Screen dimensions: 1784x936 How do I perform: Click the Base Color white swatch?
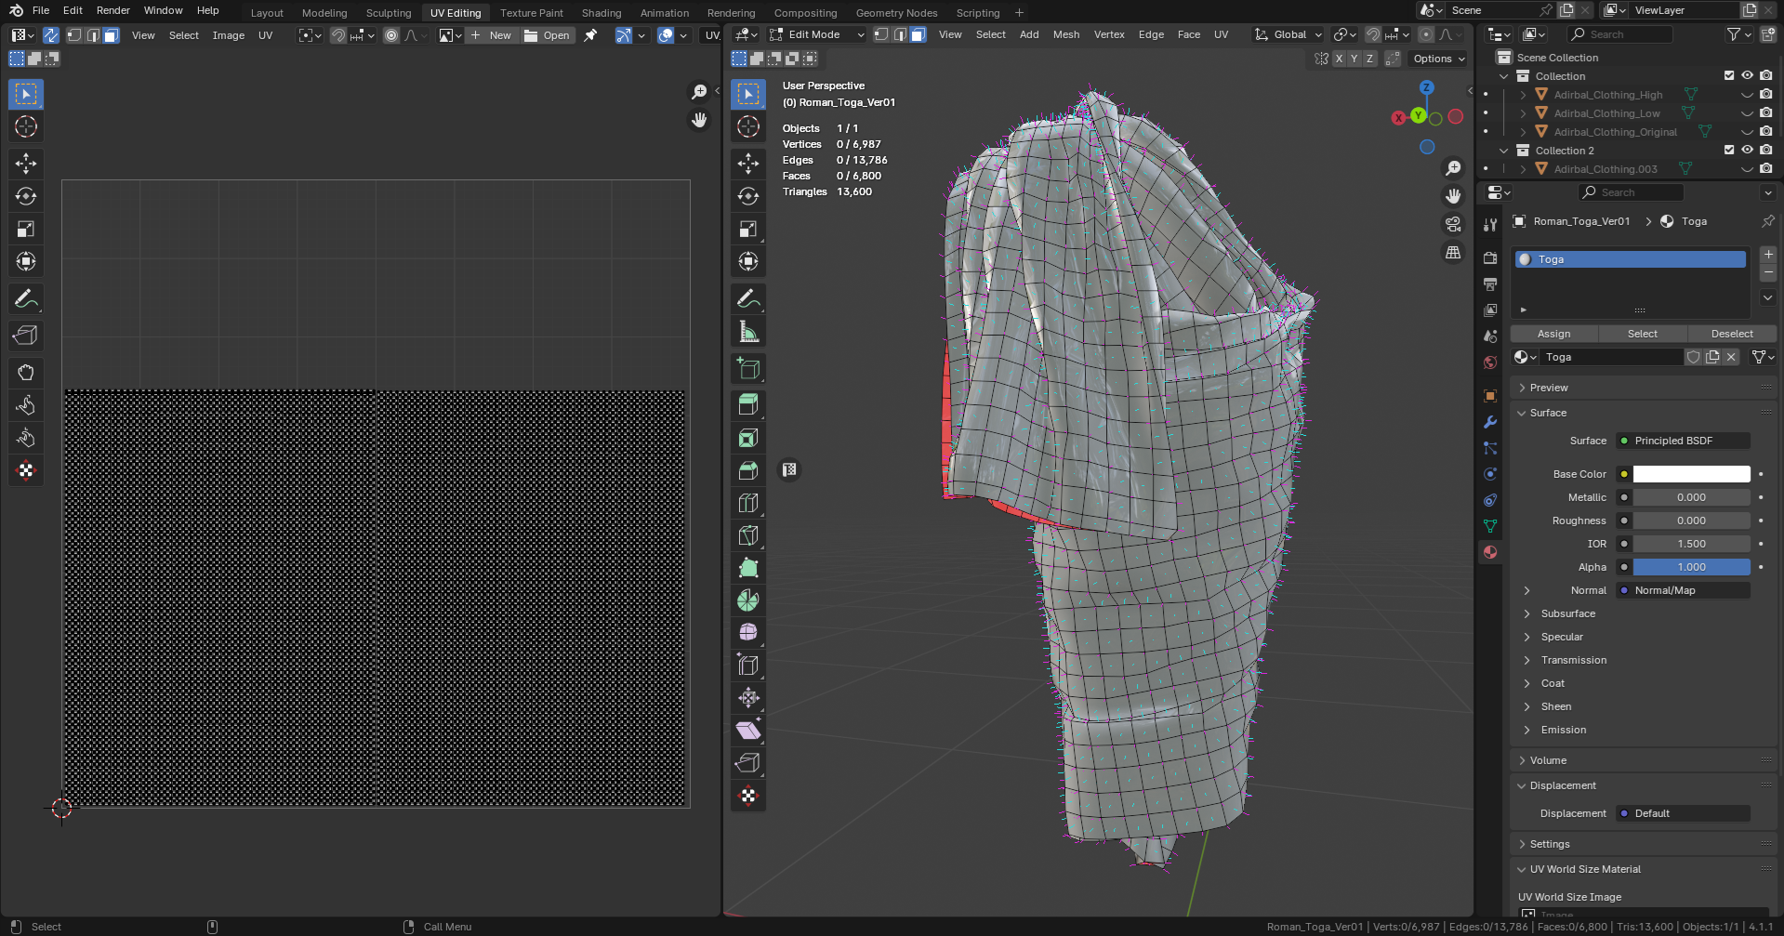pyautogui.click(x=1692, y=474)
